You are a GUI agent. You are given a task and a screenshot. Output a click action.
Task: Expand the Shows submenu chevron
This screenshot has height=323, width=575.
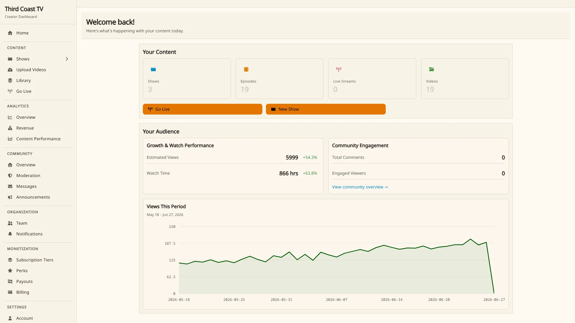[x=67, y=59]
